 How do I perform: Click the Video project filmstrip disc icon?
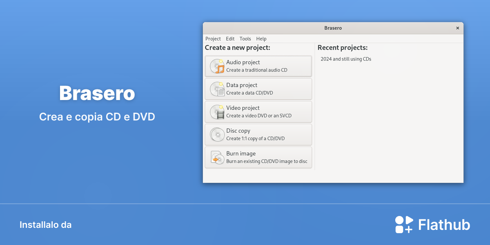pos(217,112)
